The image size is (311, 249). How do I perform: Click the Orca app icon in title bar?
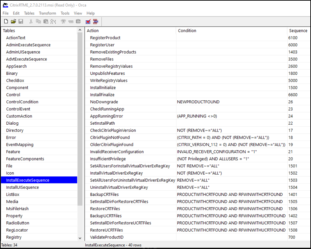[x=5, y=5]
